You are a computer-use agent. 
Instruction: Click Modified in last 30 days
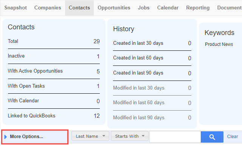pos(152,88)
